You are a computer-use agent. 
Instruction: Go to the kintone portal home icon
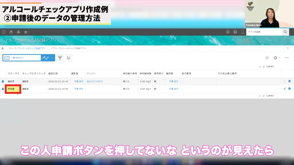click(11, 32)
